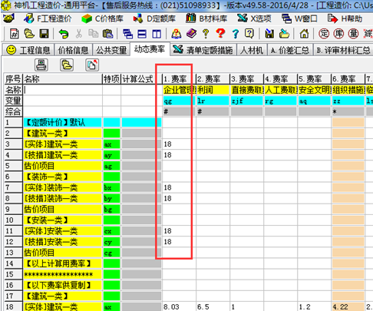Select row 14 【以上计算用费率】
The image size is (373, 311).
[63, 263]
